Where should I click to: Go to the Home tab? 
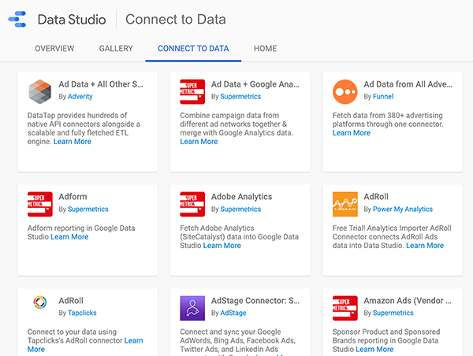coord(265,49)
